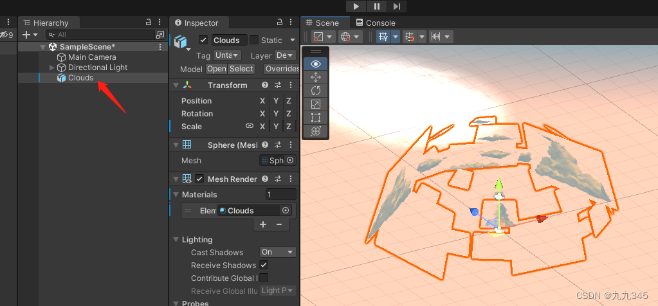This screenshot has height=306, width=658.
Task: Open Sphere Mesh Filter help icon
Action: pyautogui.click(x=265, y=145)
